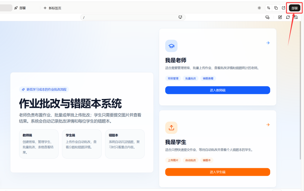Expand the student card via its orange arrow
This screenshot has width=304, height=191.
click(268, 125)
